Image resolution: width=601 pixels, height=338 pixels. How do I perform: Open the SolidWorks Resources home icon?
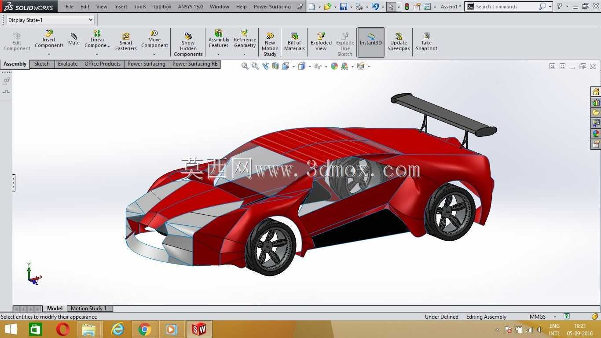click(x=596, y=92)
